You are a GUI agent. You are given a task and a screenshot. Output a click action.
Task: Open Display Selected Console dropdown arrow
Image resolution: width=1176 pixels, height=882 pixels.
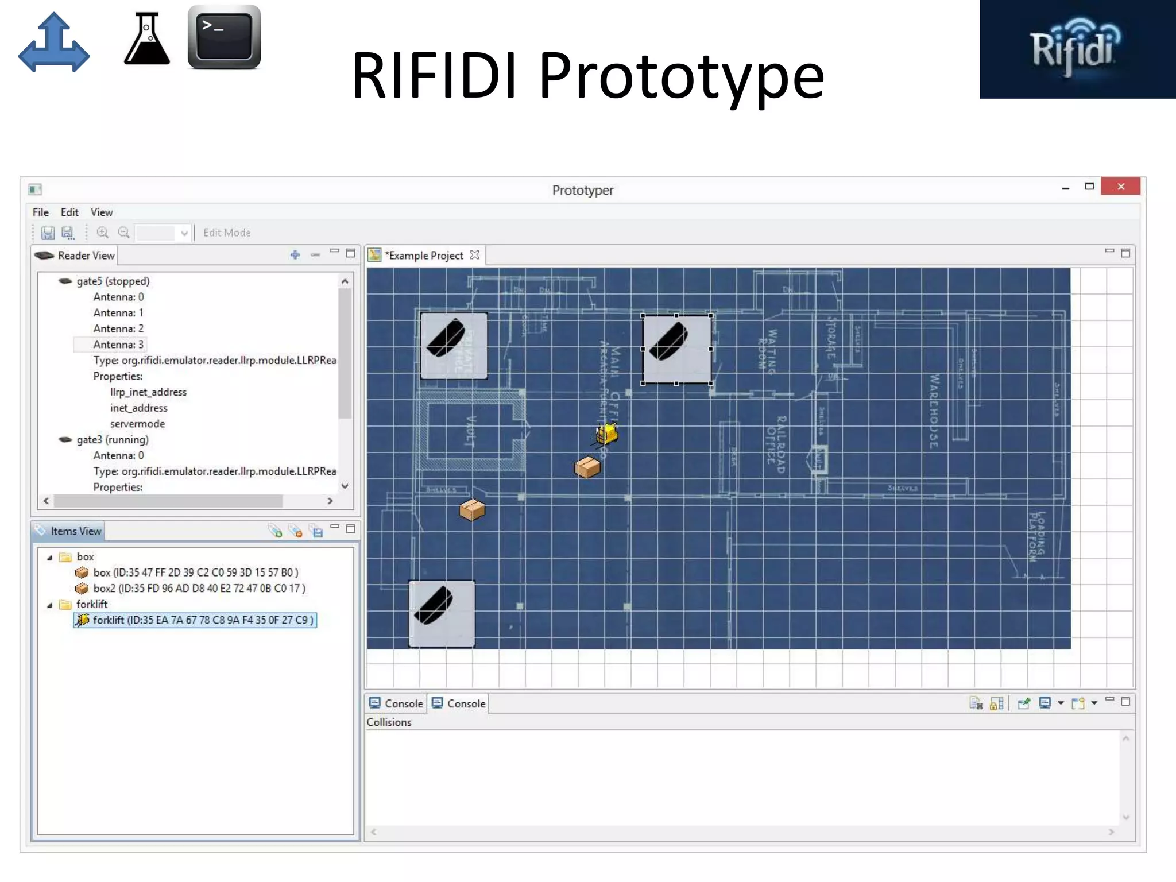(1061, 703)
